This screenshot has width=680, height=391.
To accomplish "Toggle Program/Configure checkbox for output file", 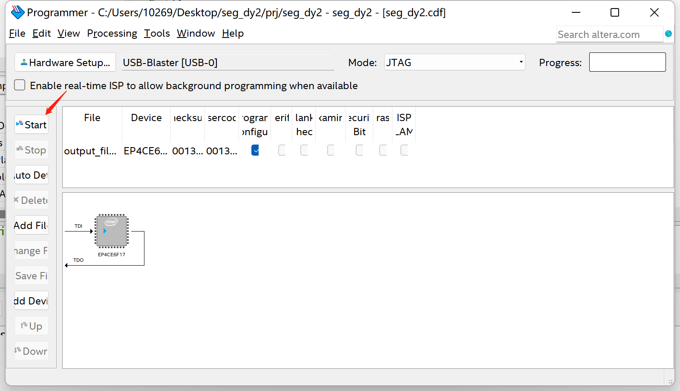I will click(x=255, y=150).
